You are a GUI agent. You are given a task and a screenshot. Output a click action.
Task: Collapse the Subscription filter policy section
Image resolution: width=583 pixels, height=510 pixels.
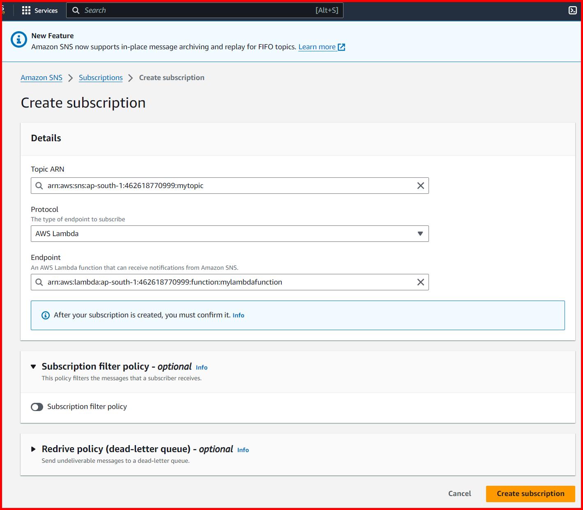click(33, 367)
